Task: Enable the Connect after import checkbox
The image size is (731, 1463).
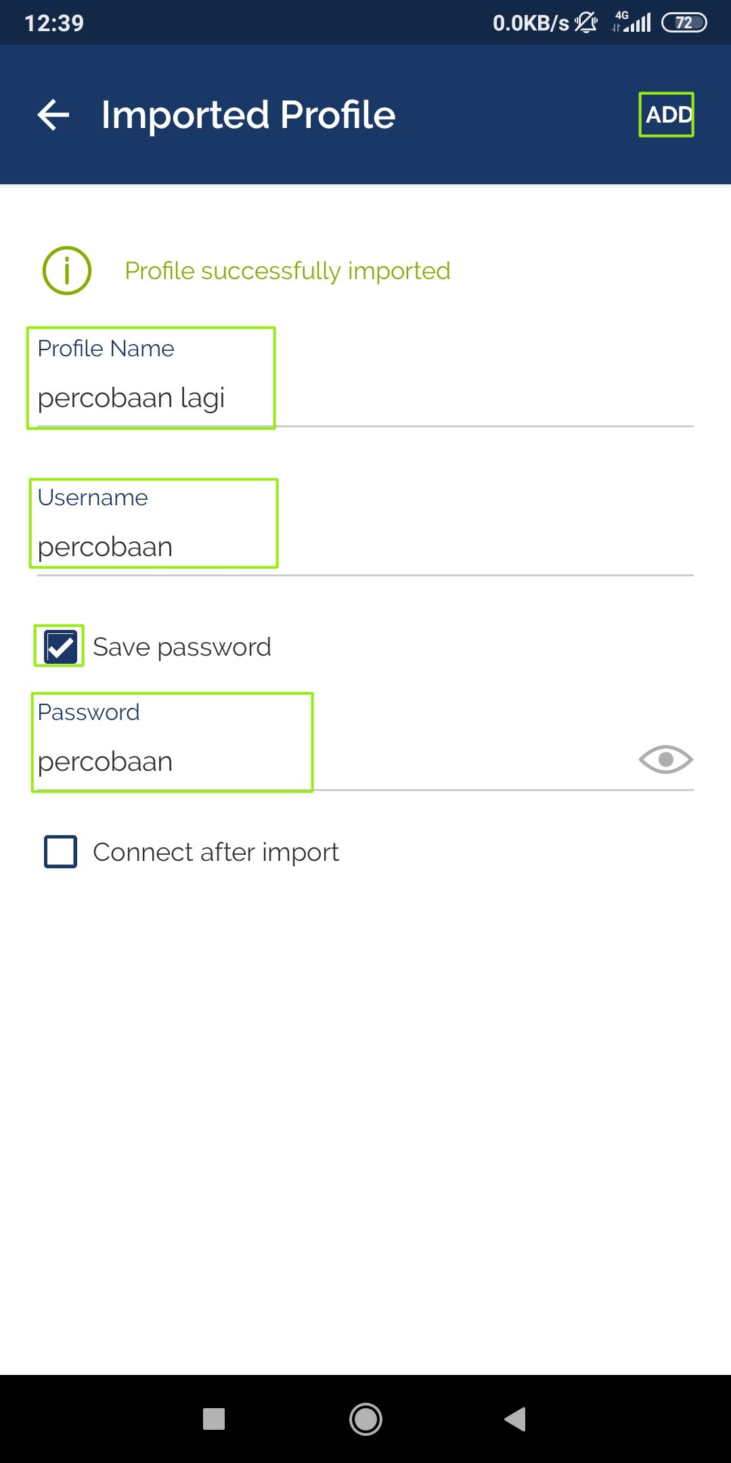Action: [60, 851]
